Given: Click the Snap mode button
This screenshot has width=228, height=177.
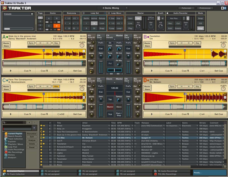Looking at the screenshot, I should pos(200,18).
